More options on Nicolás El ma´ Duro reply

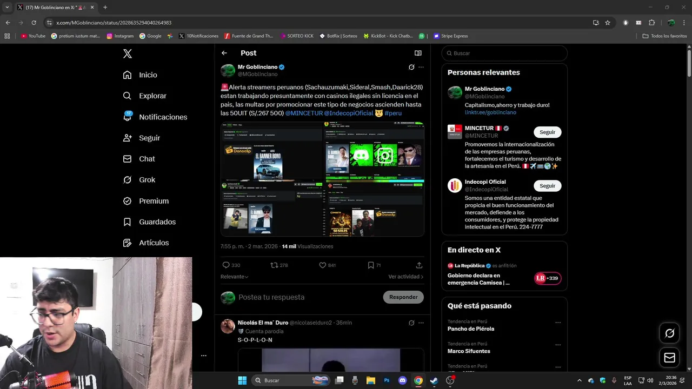[421, 323]
